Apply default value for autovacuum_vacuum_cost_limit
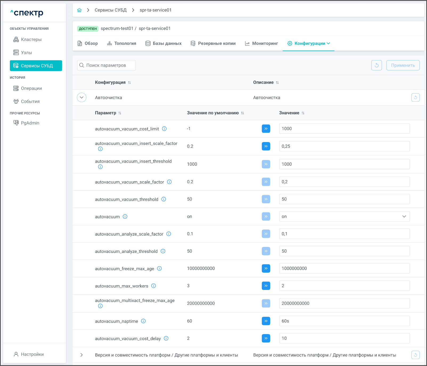Viewport: 427px width, 366px height. point(266,129)
